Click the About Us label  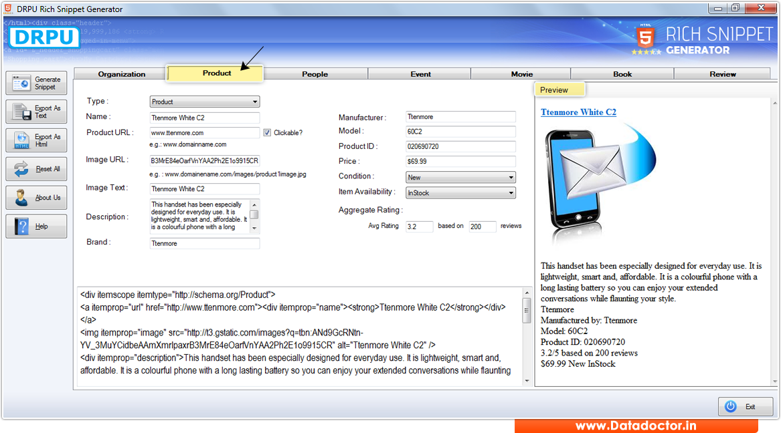point(48,197)
